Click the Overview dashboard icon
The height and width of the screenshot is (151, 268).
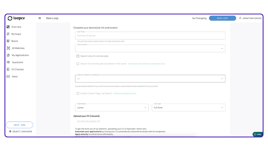click(x=8, y=27)
